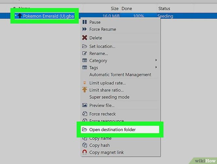
Task: Open Set location... menu entry
Action: click(120, 46)
